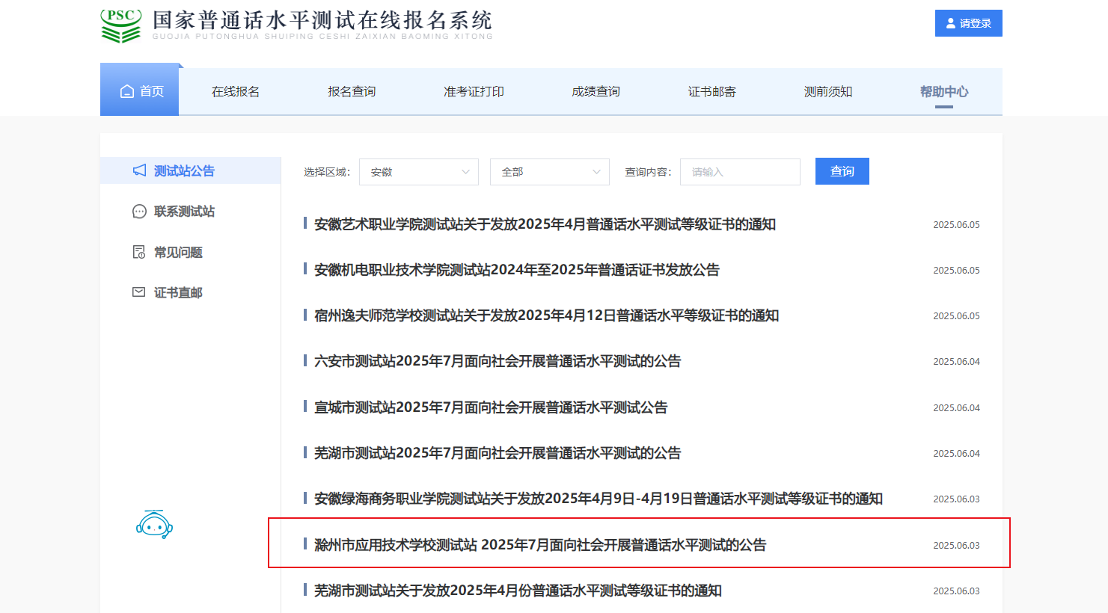1108x613 pixels.
Task: Click the document icon beside 常见问题
Action: coord(139,252)
